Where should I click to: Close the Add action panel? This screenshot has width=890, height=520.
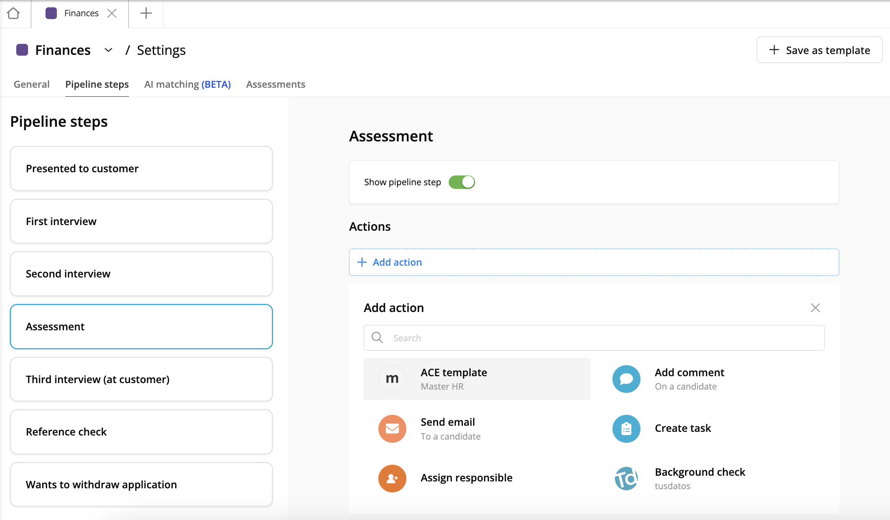pyautogui.click(x=815, y=308)
